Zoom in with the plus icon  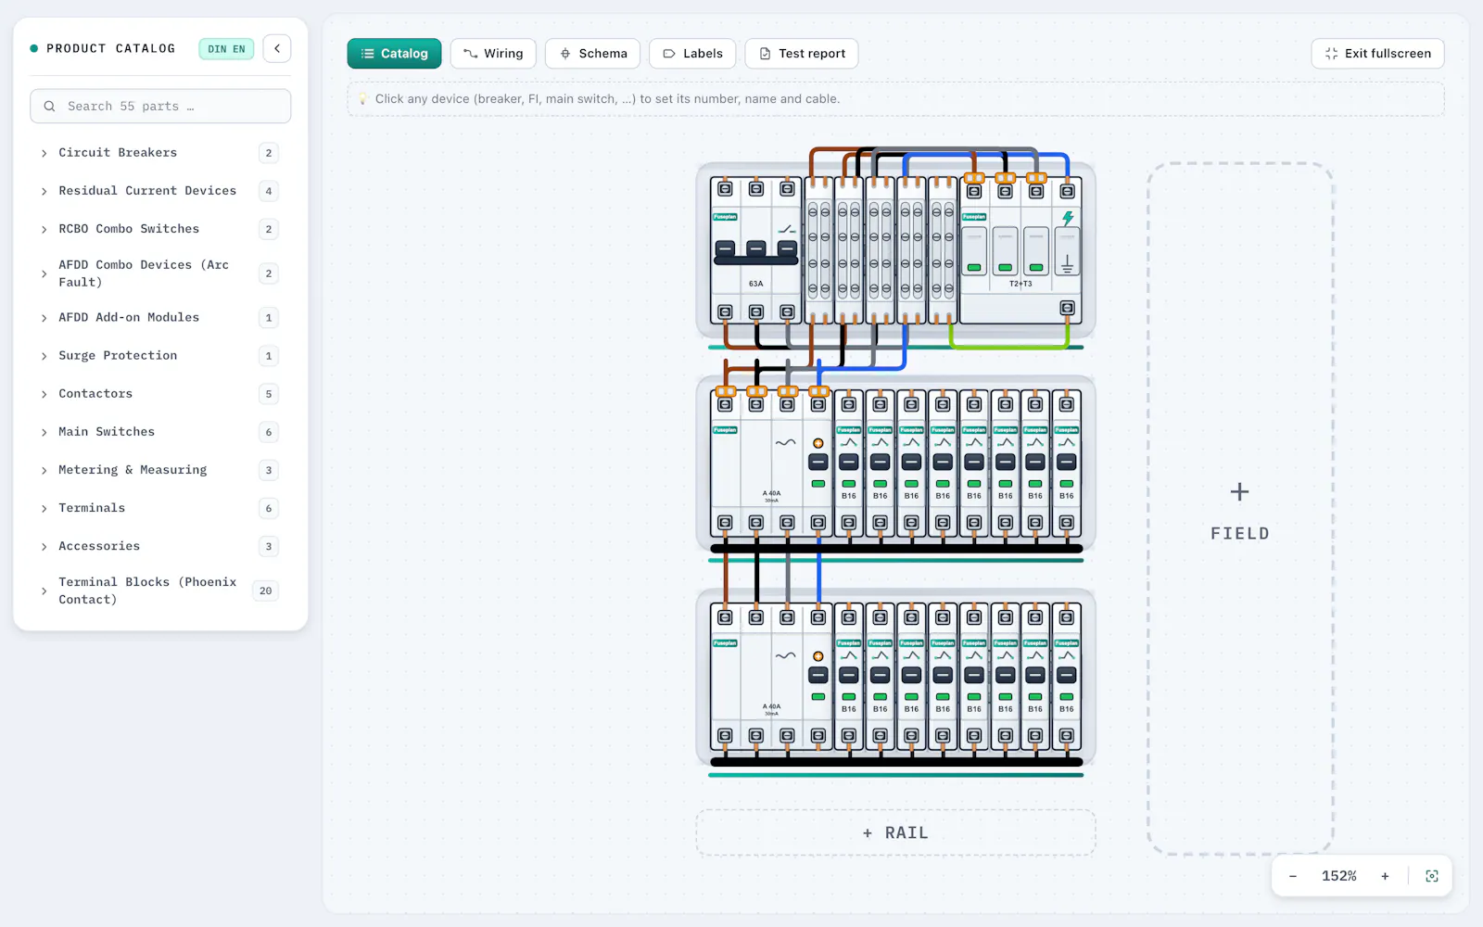click(x=1385, y=876)
